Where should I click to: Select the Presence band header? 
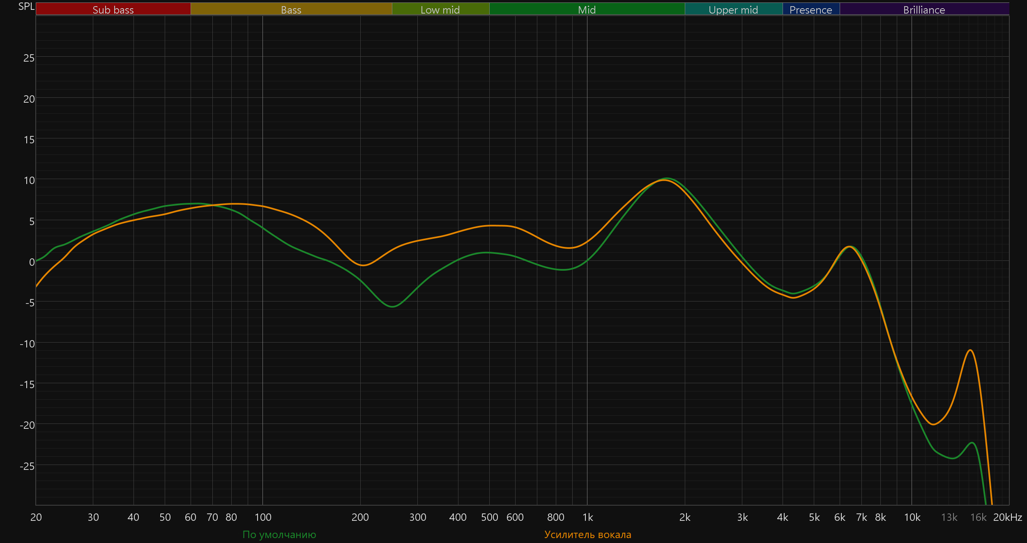(x=811, y=9)
